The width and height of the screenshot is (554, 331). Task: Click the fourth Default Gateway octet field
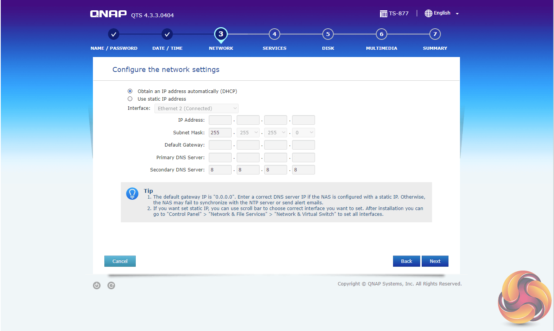tap(304, 145)
